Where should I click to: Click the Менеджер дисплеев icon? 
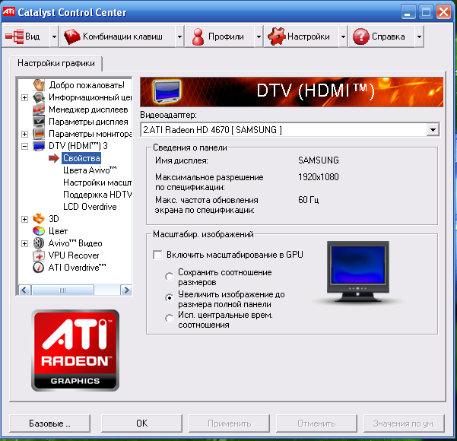[39, 109]
